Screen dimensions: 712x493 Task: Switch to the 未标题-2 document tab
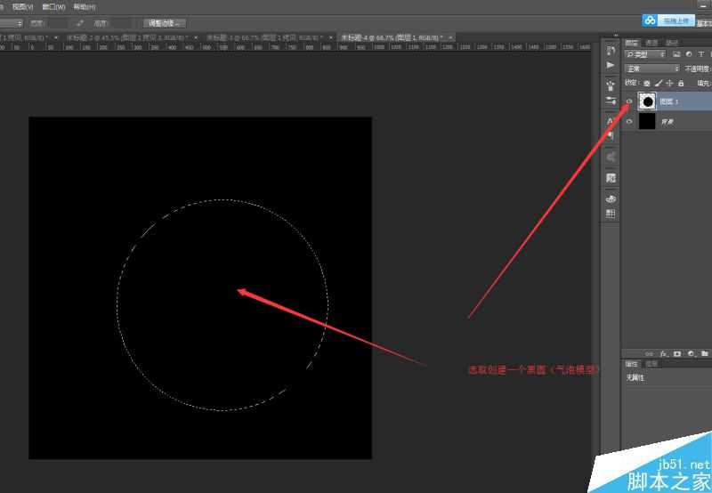pos(98,37)
